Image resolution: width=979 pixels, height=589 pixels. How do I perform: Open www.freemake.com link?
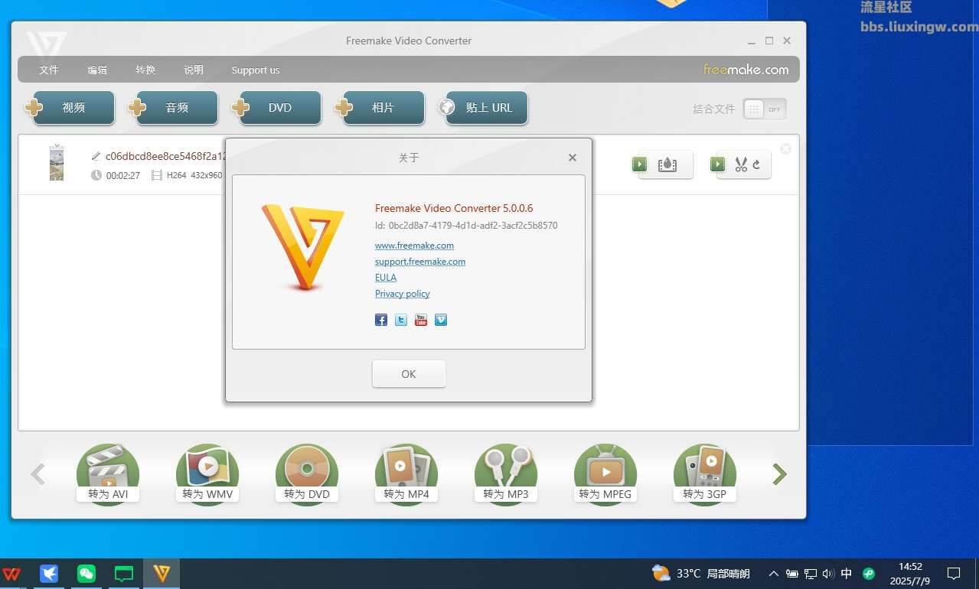tap(414, 246)
